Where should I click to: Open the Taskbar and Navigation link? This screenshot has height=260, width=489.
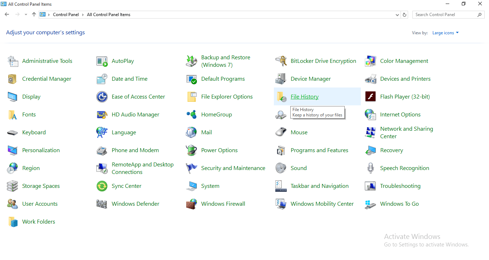[x=320, y=186]
